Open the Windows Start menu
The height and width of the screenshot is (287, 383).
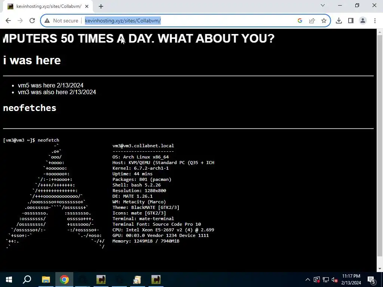9,280
